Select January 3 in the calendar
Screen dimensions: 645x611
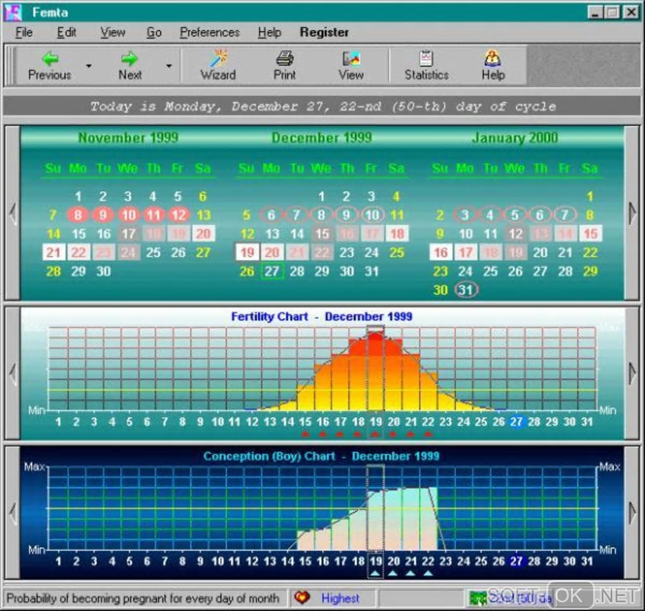click(465, 215)
